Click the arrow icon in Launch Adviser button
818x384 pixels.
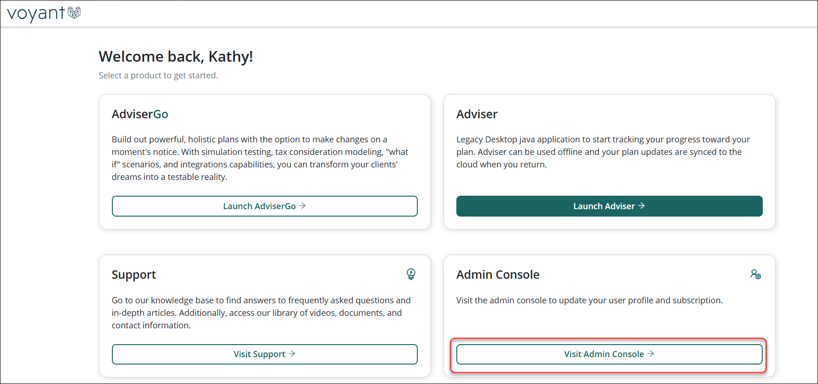coord(642,205)
